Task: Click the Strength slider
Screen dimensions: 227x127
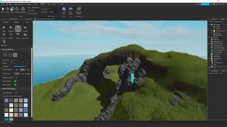Action: click(20, 67)
